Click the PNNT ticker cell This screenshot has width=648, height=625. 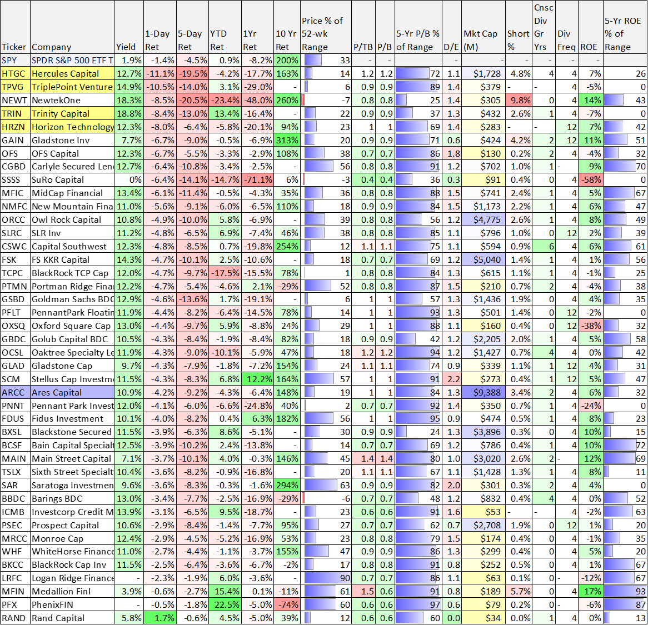15,405
